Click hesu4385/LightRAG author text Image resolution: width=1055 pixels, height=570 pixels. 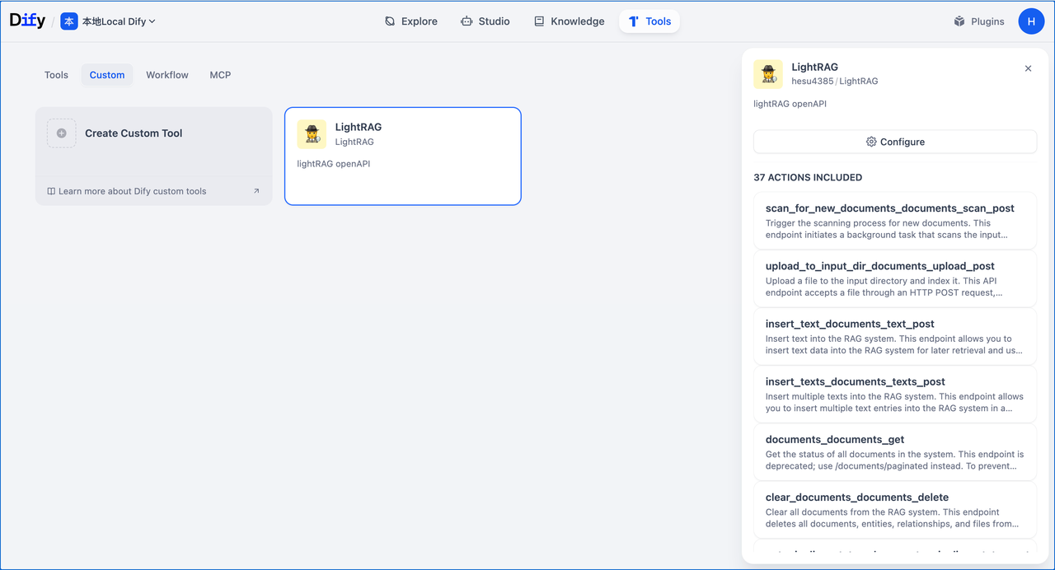835,82
